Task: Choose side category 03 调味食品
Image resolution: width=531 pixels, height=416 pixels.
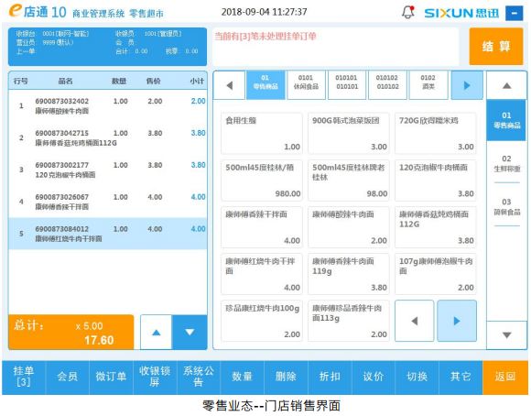Action: click(x=506, y=207)
